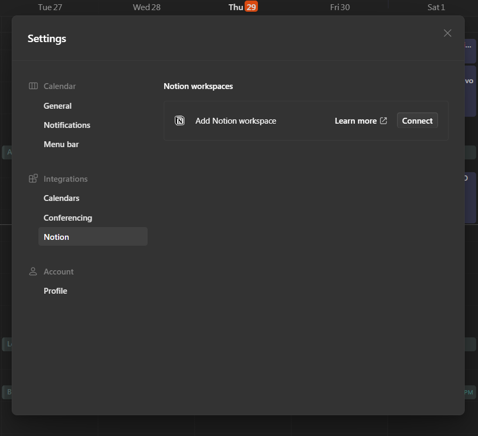Select Sat 1 in calendar header
The image size is (478, 436).
436,7
